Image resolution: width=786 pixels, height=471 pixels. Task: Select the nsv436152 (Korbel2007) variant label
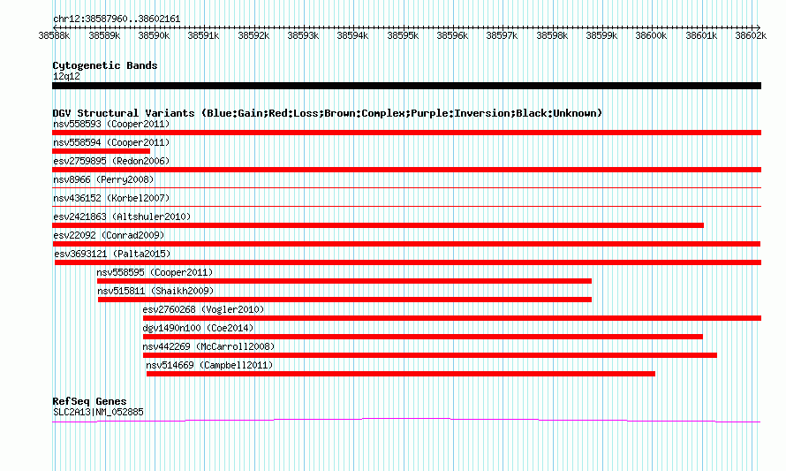[111, 198]
